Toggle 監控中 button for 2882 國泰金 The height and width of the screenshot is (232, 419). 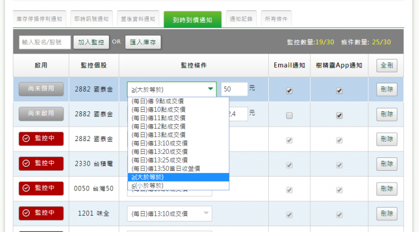coord(41,139)
